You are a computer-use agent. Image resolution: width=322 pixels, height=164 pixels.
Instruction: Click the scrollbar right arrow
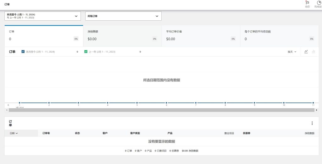coord(316,110)
